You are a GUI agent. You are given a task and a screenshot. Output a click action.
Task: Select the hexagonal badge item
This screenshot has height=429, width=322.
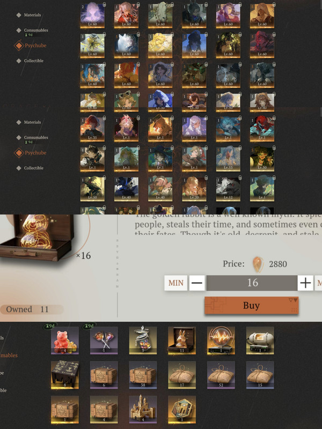pyautogui.click(x=182, y=410)
